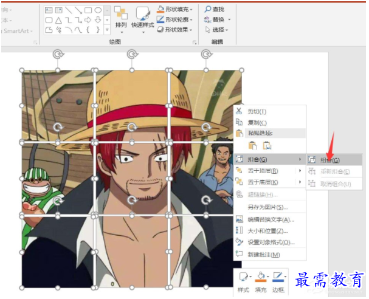369x299 pixels.
Task: Open the drawing group dialog launcher
Action: click(195, 43)
